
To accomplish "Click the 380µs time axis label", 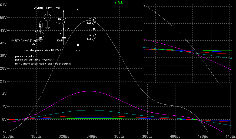I will tap(147, 137).
